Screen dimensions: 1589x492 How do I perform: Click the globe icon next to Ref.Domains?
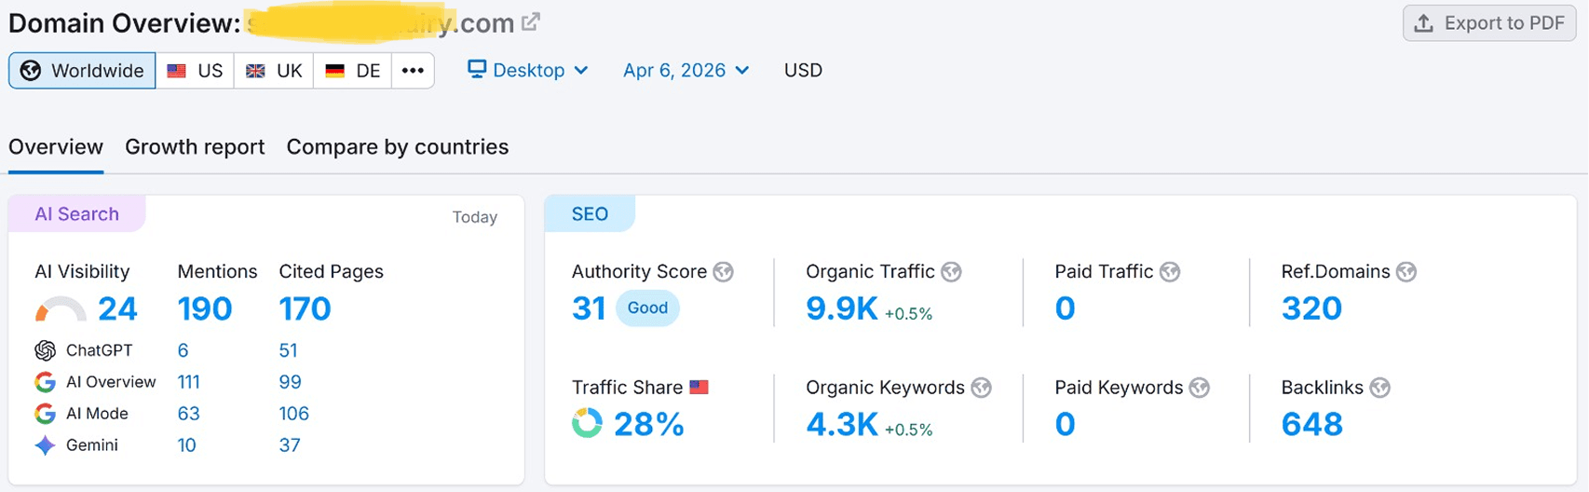pyautogui.click(x=1406, y=272)
